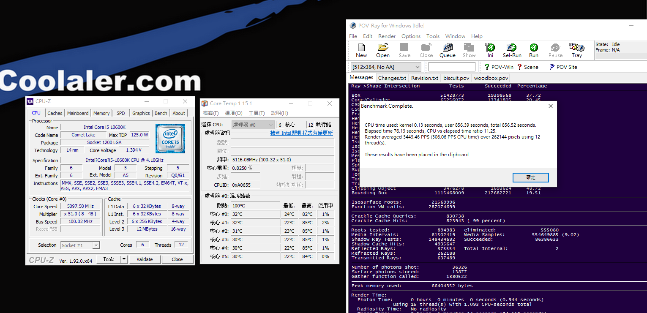Click the Close file icon in POV-Ray toolbar
Screen dimensions: 647x313
point(426,47)
